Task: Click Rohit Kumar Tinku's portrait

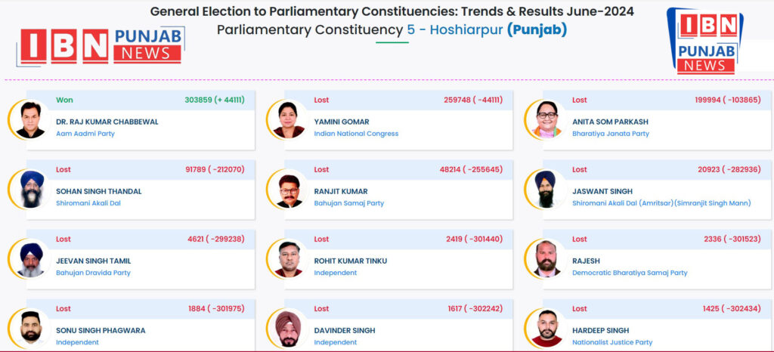Action: click(x=289, y=259)
